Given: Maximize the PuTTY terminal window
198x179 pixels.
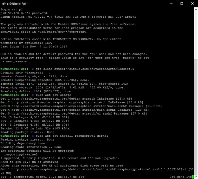Looking at the screenshot, I should point(182,4).
